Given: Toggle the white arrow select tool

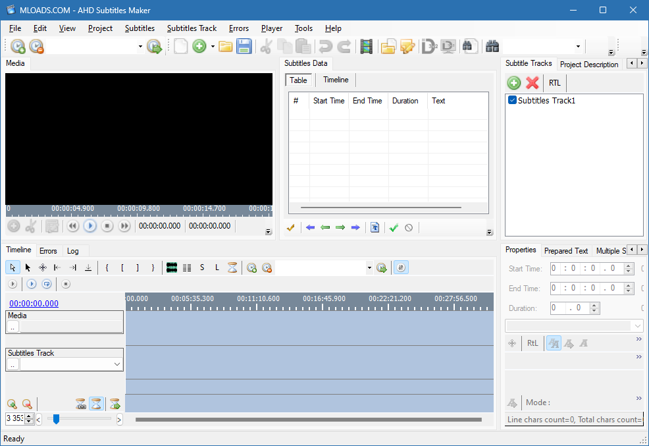Looking at the screenshot, I should pyautogui.click(x=13, y=267).
